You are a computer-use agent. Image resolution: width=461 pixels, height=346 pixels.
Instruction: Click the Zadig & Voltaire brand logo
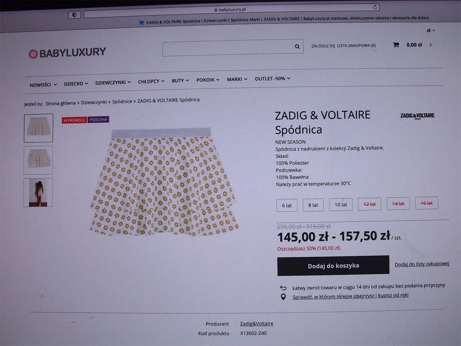(x=417, y=116)
